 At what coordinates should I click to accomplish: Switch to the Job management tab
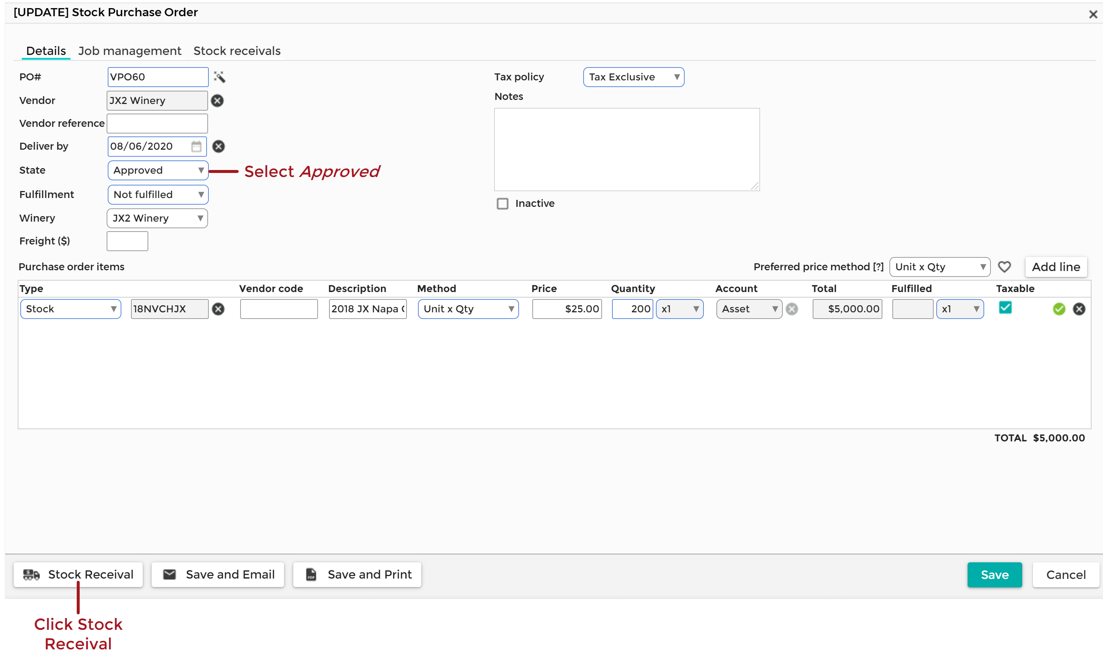pyautogui.click(x=129, y=51)
